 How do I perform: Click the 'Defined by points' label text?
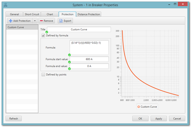pos(56,75)
